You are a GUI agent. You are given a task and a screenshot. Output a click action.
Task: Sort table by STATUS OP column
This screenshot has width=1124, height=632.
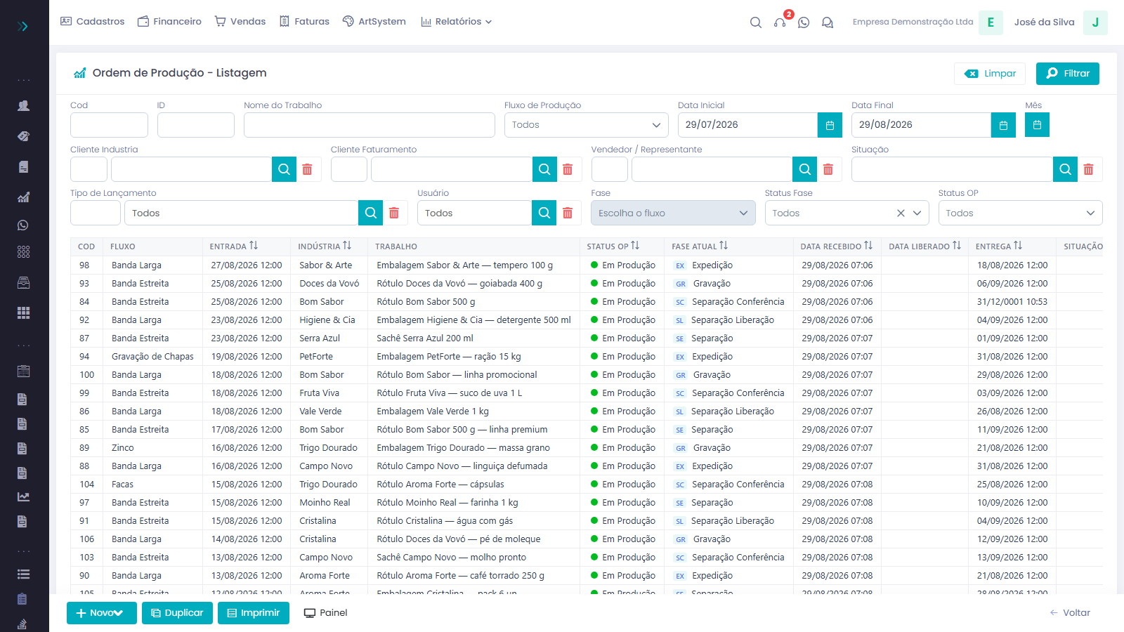[613, 246]
